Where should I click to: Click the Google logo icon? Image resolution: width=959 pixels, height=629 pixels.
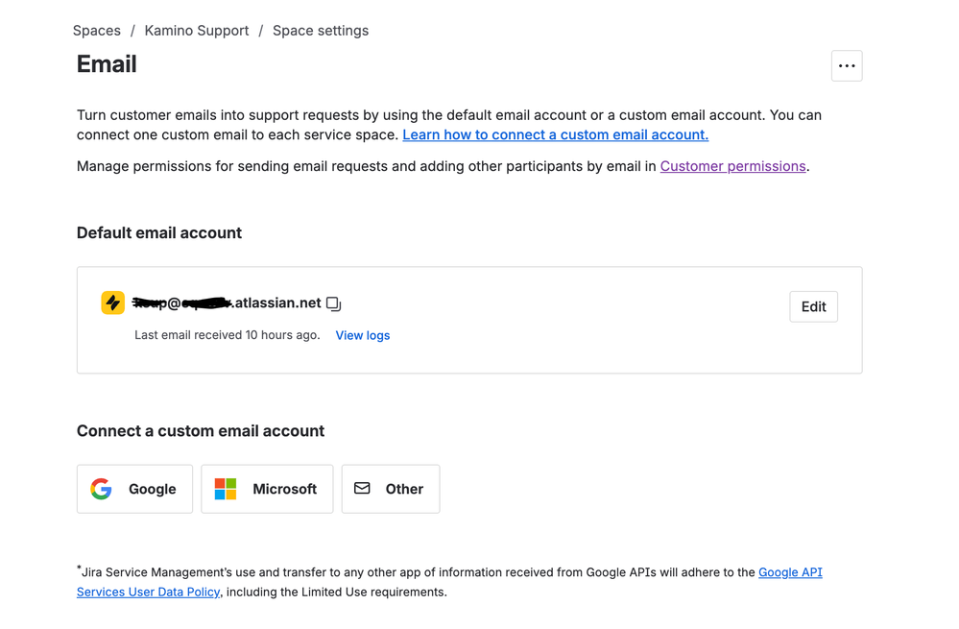[102, 489]
